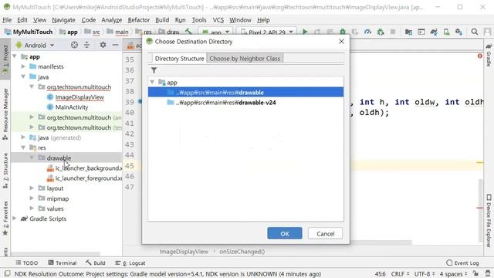494x278 pixels.
Task: Open the VCS menu
Action: (x=218, y=20)
